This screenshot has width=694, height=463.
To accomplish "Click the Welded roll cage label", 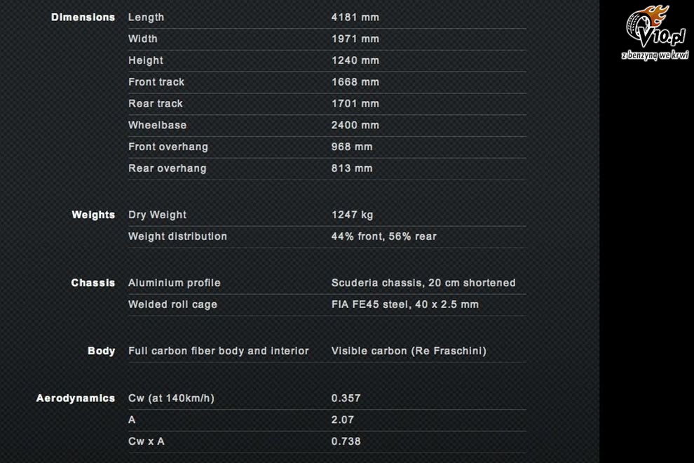I will click(x=172, y=304).
